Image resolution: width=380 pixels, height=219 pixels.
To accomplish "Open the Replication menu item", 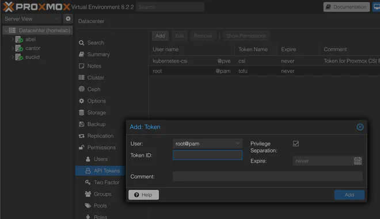I will tap(100, 136).
